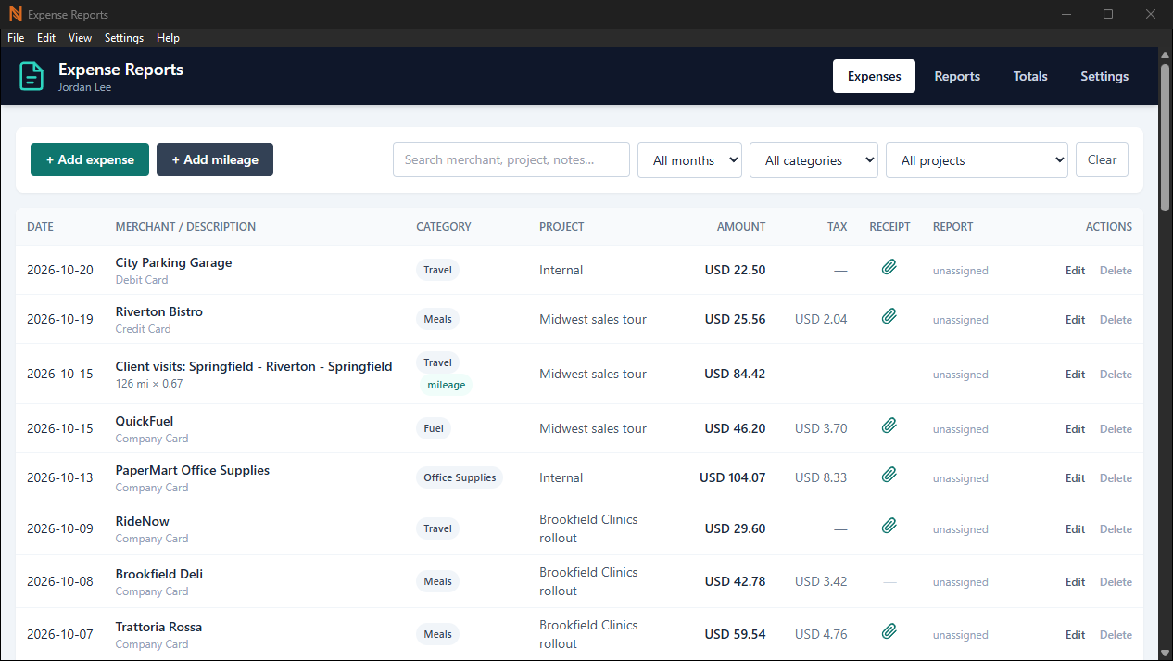Click the vertical scrollbar thumb
The image size is (1173, 661).
pyautogui.click(x=1166, y=136)
